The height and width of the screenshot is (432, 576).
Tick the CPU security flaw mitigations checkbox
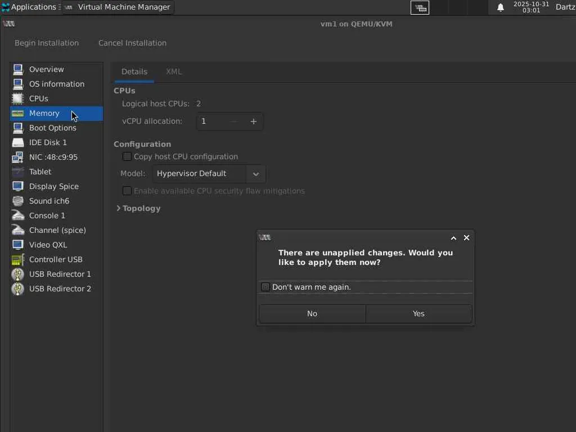[127, 191]
